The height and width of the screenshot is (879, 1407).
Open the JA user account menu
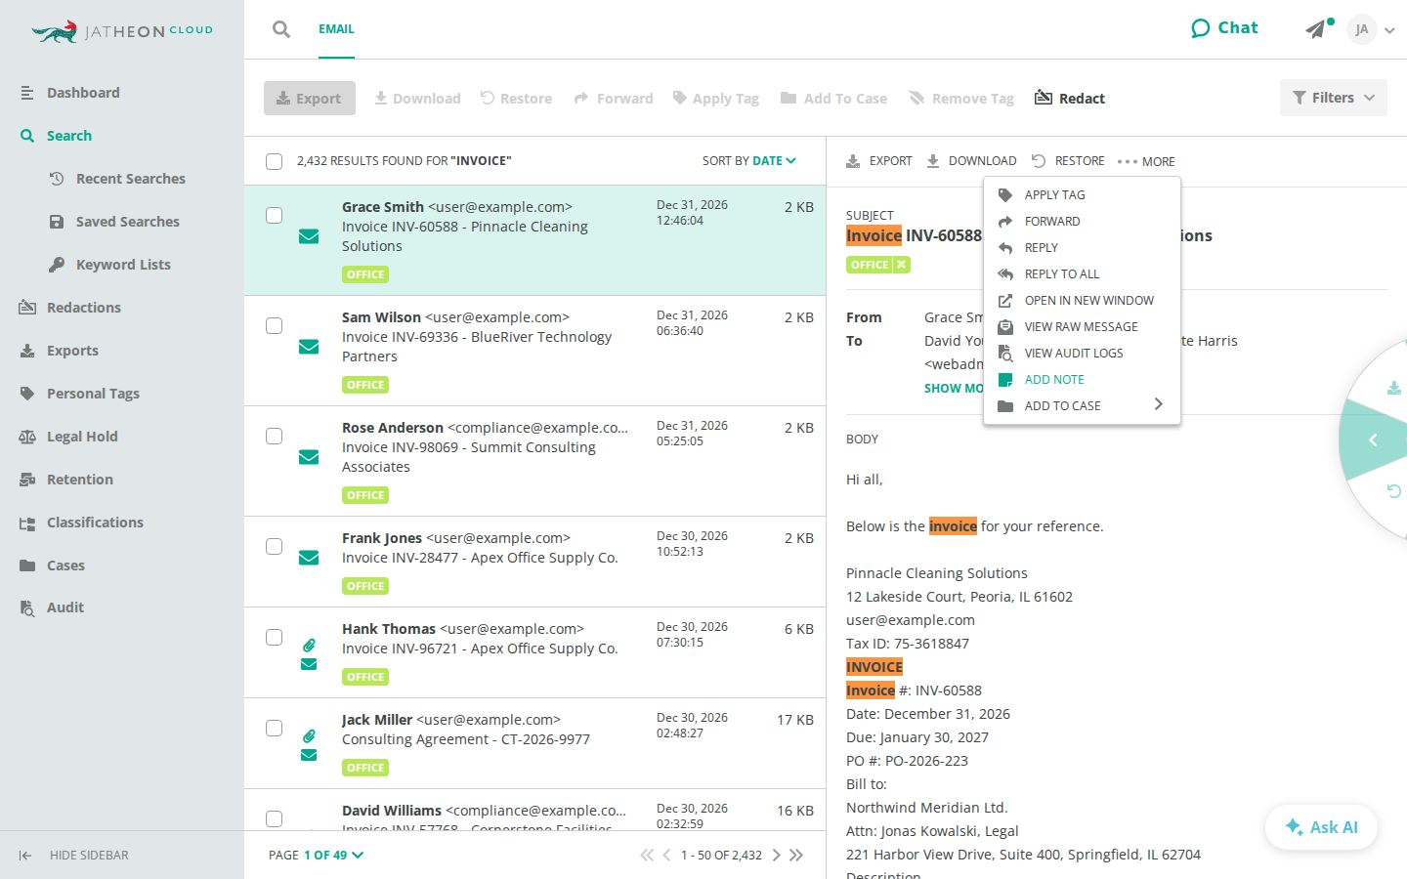click(x=1370, y=29)
